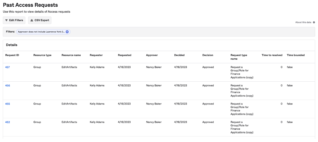The image size is (318, 142).
Task: Click the About this data info icon
Action: (314, 22)
